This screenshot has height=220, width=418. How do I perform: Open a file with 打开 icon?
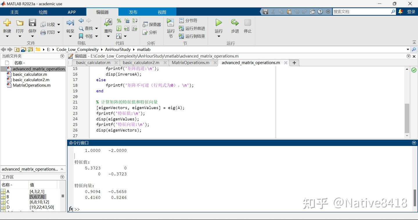click(20, 23)
